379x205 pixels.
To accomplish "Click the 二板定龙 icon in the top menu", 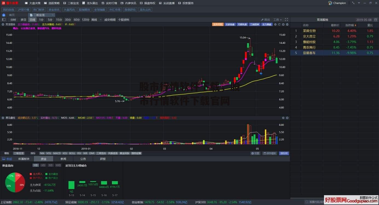I will [x=65, y=3].
